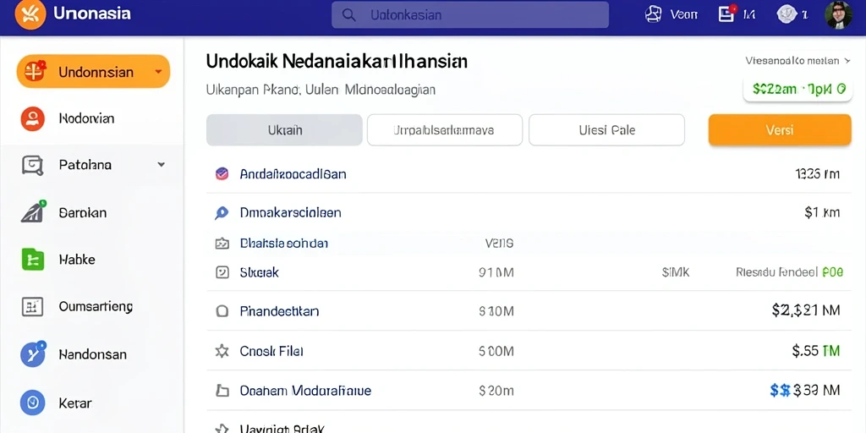
Task: Open the notification icon with red badge
Action: coord(726,14)
